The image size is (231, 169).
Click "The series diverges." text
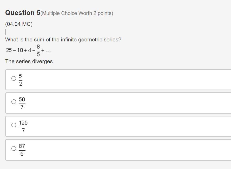(x=30, y=61)
